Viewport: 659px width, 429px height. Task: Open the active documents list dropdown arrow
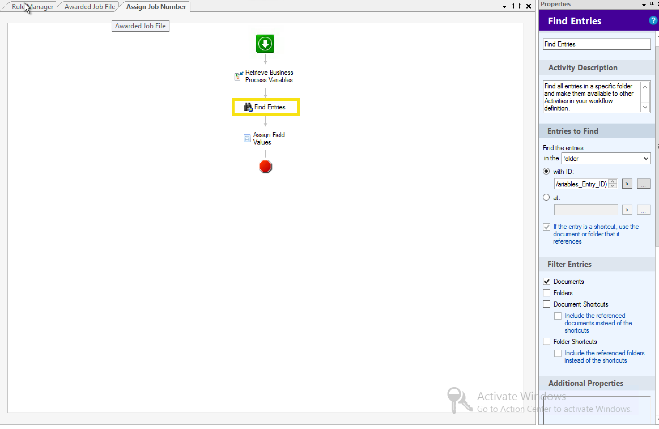pyautogui.click(x=504, y=7)
